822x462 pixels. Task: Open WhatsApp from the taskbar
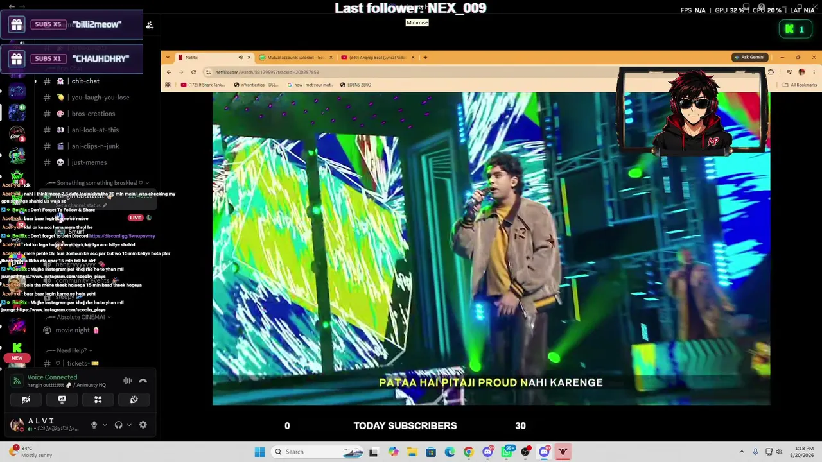[507, 452]
